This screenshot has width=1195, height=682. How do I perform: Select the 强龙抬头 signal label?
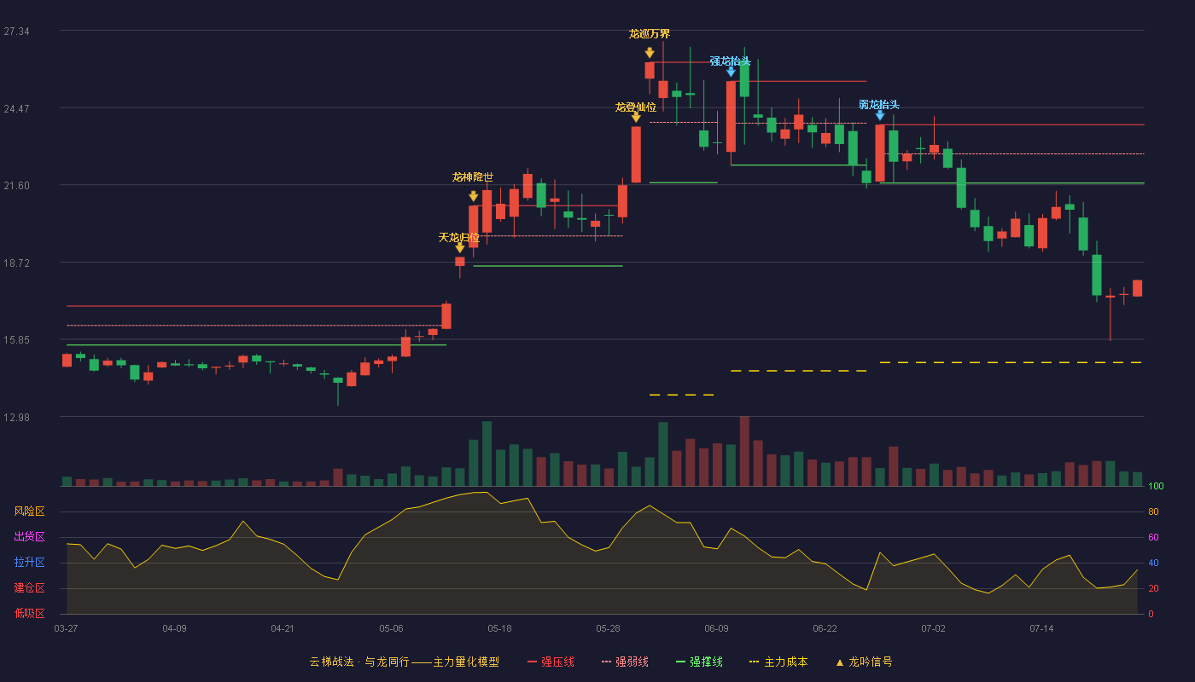tap(731, 61)
